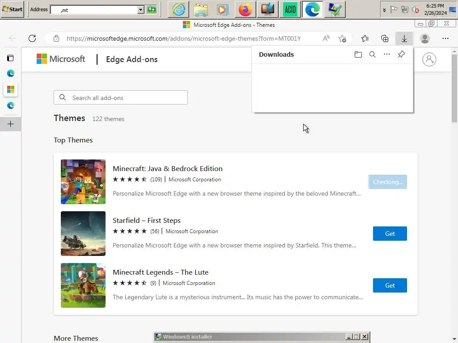This screenshot has height=343, width=458.
Task: Click the taskbar Address input box
Action: click(x=94, y=10)
